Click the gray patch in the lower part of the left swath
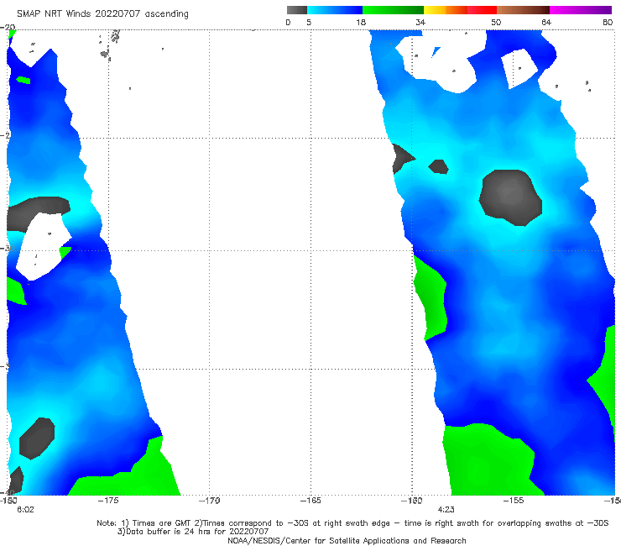Viewport: 621px width, 546px height. coord(37,438)
